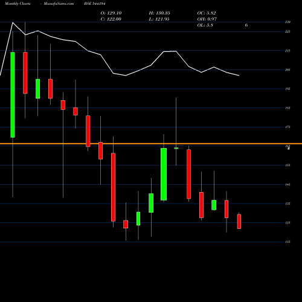The image size is (302, 302).
Task: Click the price axis label 155
Action: click(288, 165)
